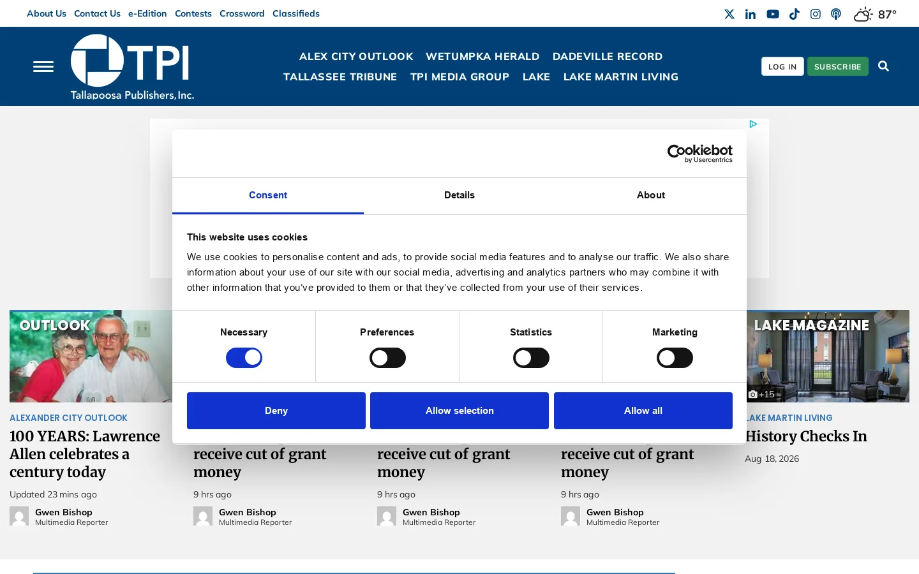The height and width of the screenshot is (574, 919).
Task: Click the weather icon showing 87°
Action: [863, 14]
